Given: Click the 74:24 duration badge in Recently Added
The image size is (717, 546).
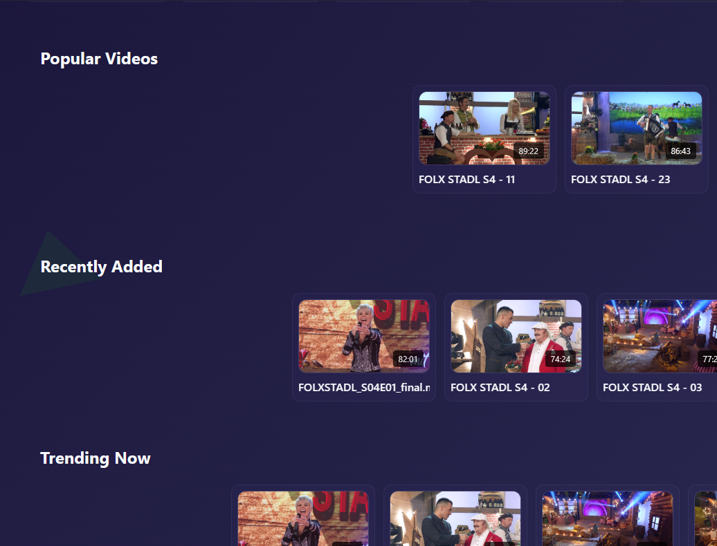Looking at the screenshot, I should point(561,359).
